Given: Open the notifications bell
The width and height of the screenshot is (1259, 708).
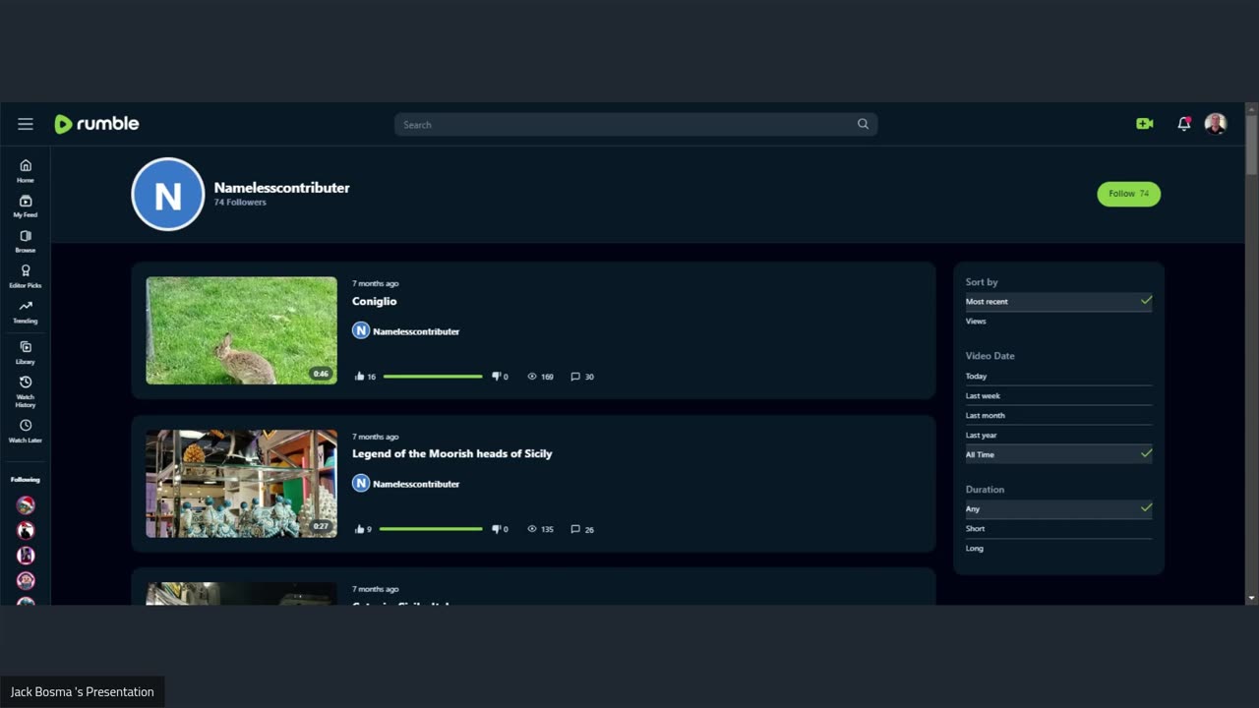Looking at the screenshot, I should 1184,124.
